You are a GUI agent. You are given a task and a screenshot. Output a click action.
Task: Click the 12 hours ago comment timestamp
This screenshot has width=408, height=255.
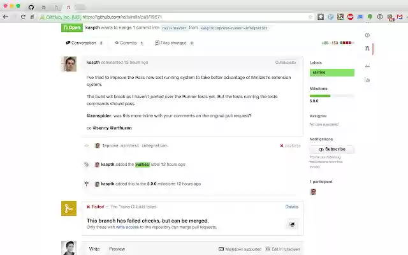(x=136, y=62)
